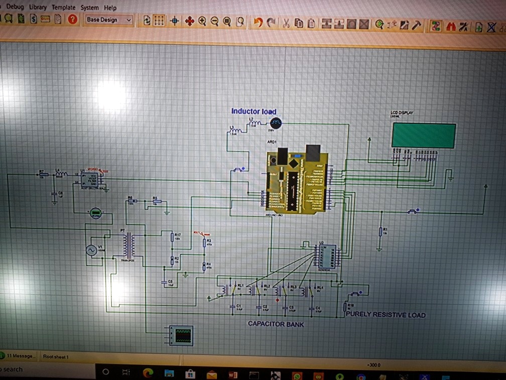Open the Library menu
The image size is (506, 380).
point(38,7)
